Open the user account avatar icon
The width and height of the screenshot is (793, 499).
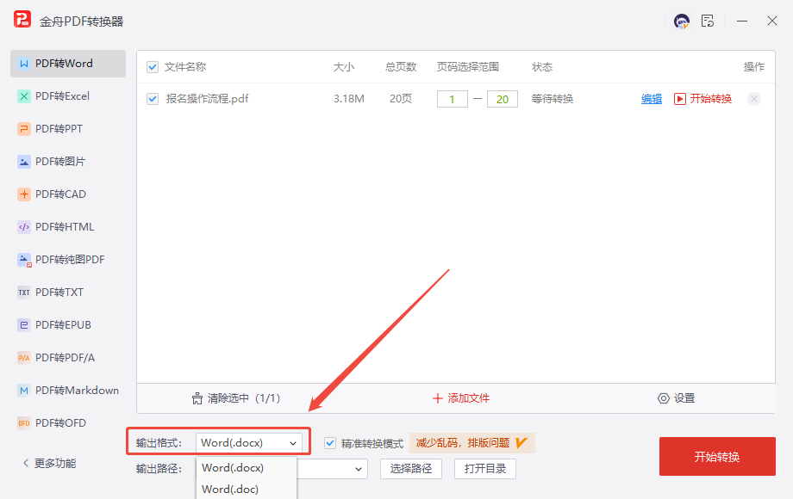point(681,22)
